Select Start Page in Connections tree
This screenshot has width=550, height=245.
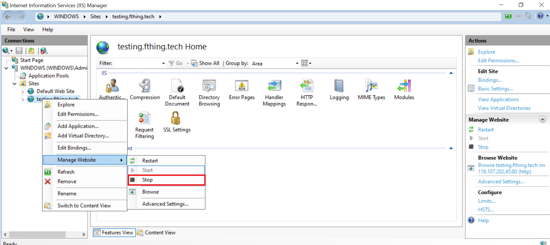click(x=32, y=60)
